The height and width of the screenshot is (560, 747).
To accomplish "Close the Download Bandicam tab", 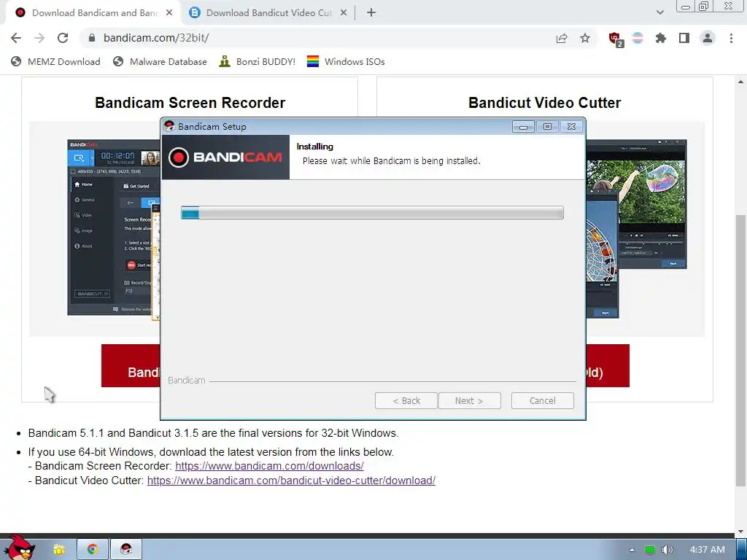I will pyautogui.click(x=169, y=13).
